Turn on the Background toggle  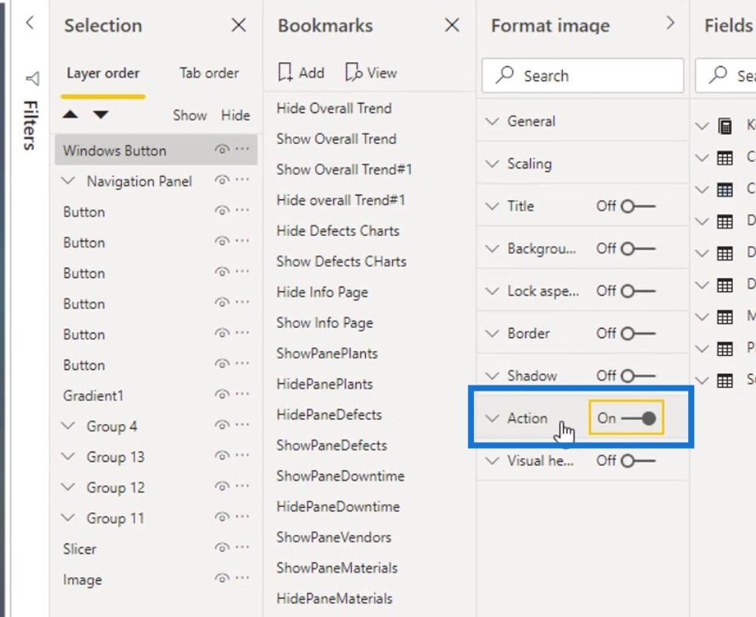tap(638, 249)
